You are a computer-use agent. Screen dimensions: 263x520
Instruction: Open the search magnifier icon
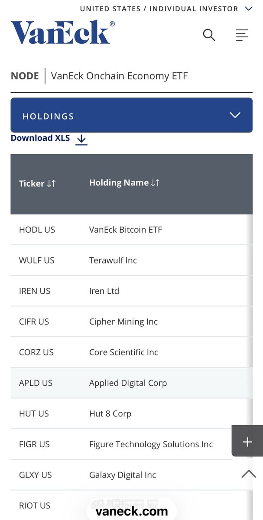(x=209, y=35)
